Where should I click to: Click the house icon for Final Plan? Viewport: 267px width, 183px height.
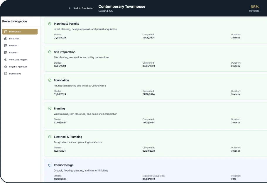(x=6, y=39)
